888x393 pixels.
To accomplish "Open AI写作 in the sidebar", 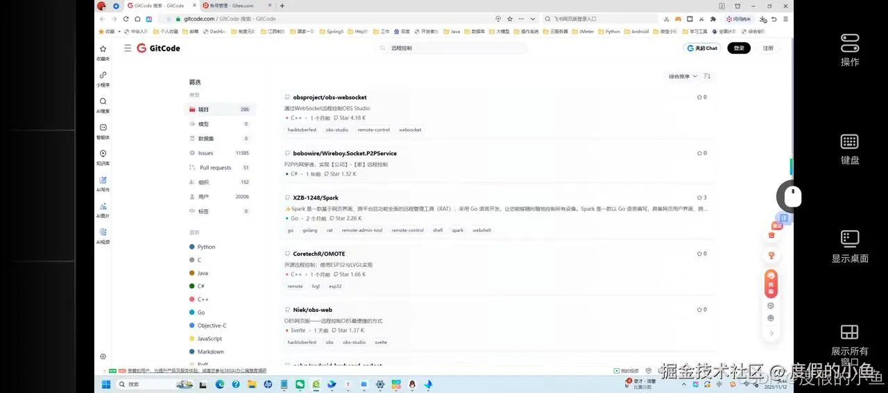I will [x=103, y=183].
